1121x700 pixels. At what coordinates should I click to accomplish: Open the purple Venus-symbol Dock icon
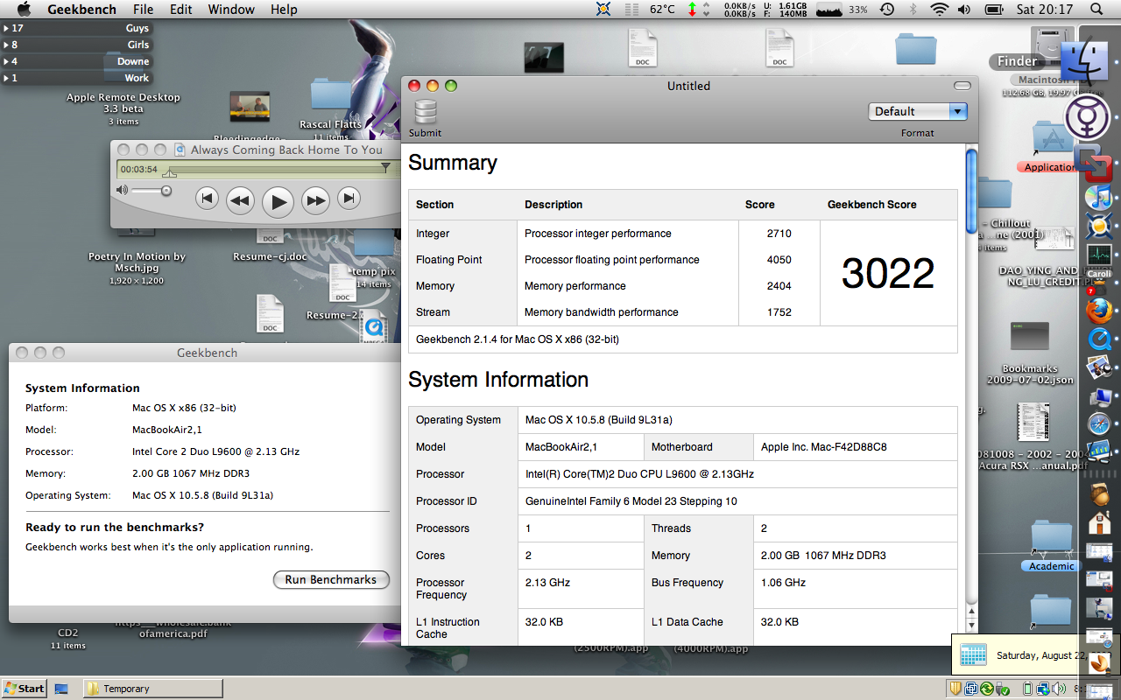click(1088, 117)
